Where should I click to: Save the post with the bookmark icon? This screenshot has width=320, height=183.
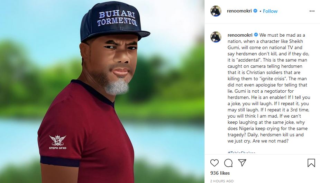tap(311, 163)
